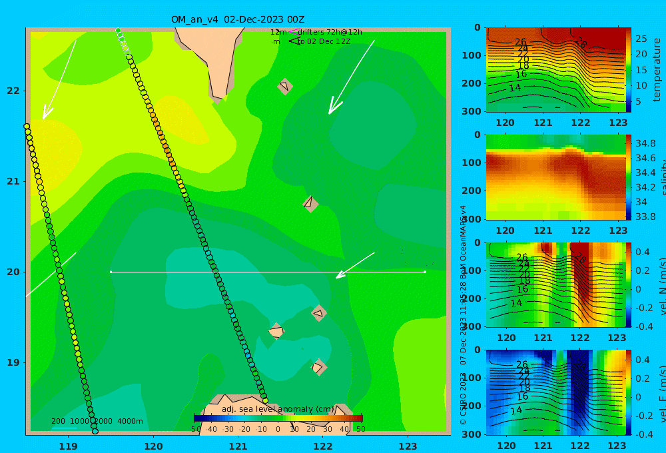This screenshot has width=666, height=453.
Task: Click the black arrow beside "to 02 Dec 12Z"
Action: click(x=294, y=41)
